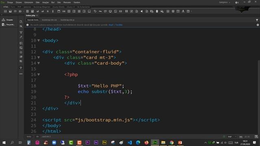Insert an ordered list (ol) icon

(x=43, y=11)
